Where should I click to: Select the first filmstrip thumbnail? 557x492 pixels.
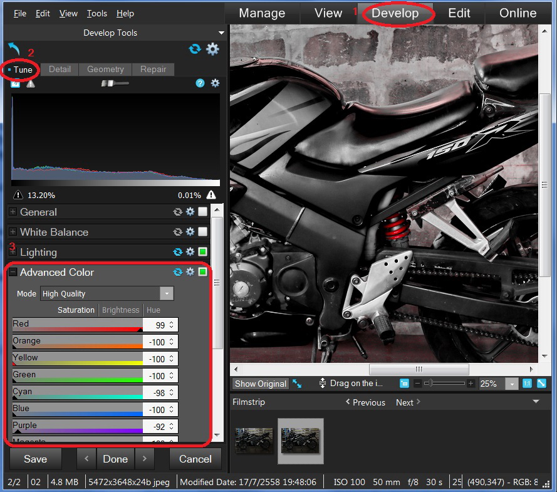254,440
